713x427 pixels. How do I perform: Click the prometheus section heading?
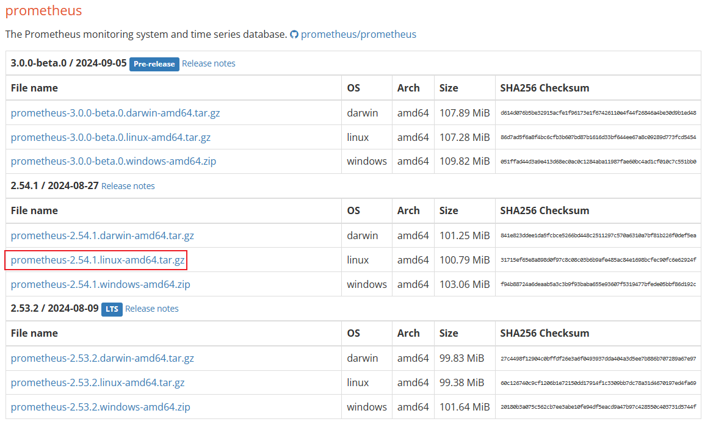click(x=43, y=10)
